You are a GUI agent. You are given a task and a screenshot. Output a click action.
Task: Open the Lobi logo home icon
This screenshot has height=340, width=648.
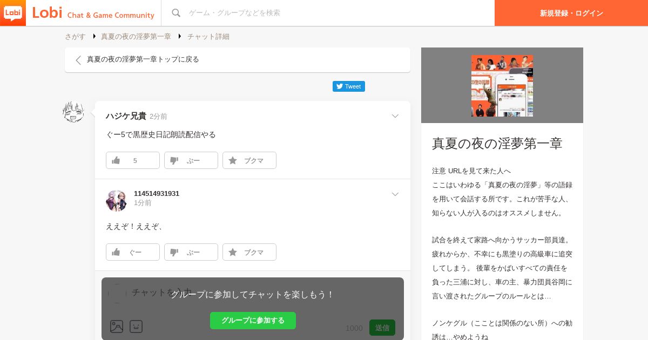click(13, 13)
